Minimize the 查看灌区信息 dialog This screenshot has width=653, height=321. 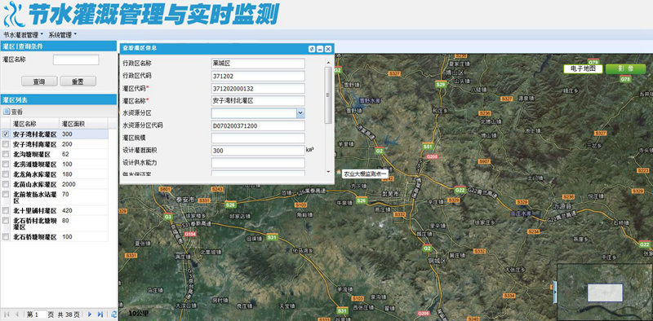tap(320, 49)
